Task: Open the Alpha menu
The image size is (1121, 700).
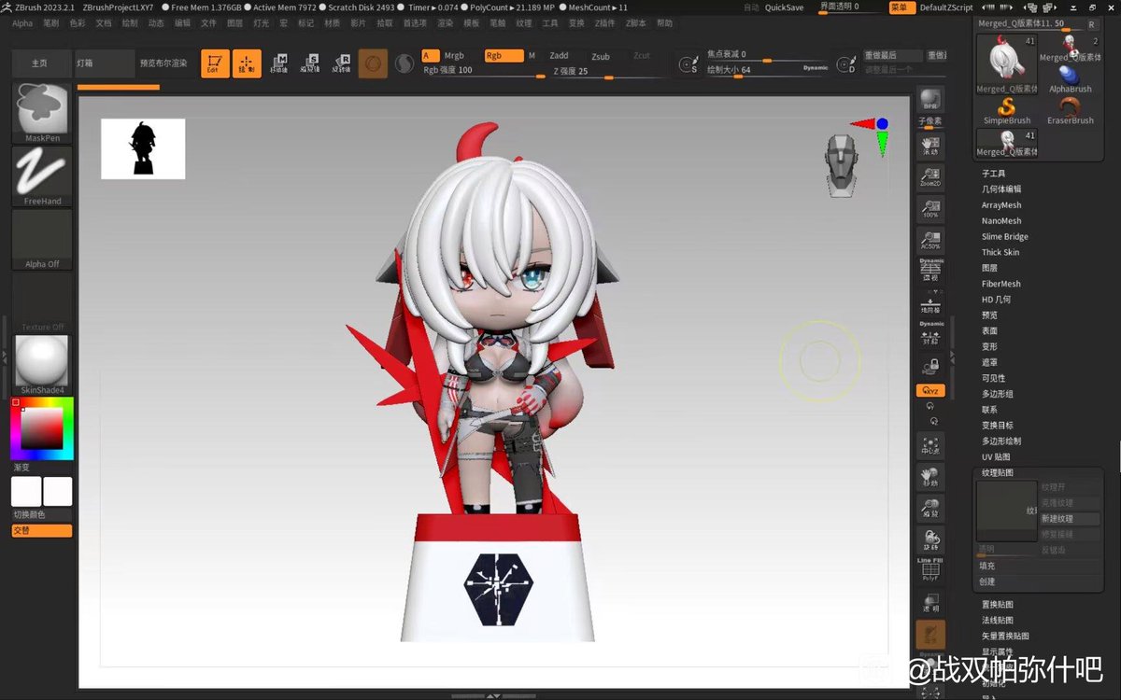Action: 22,22
